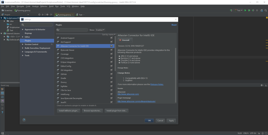Expand Appearance & Behavior settings category
Screen dimensions: 268x135
click(x=23, y=29)
